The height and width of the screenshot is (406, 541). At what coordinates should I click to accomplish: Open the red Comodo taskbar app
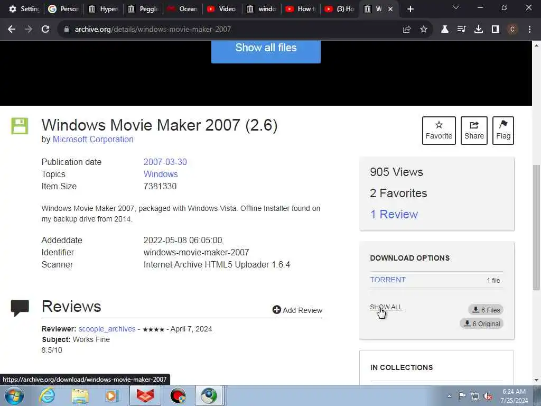145,395
